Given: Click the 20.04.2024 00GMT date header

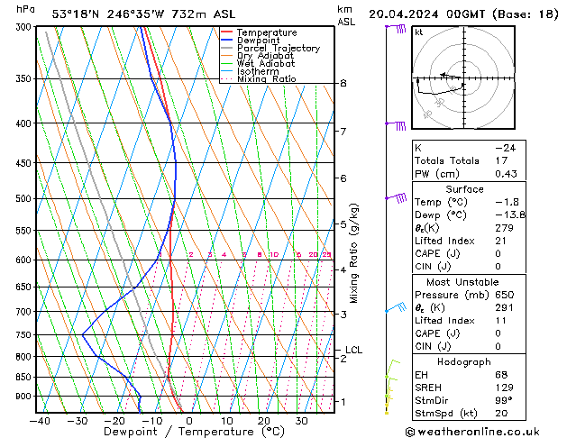Looking at the screenshot, I should pos(426,14).
